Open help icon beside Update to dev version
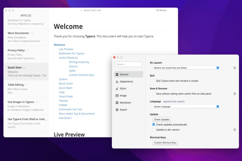 235,130
